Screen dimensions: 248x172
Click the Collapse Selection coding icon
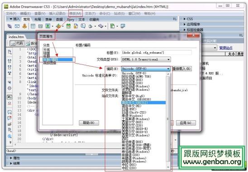coord(10,67)
